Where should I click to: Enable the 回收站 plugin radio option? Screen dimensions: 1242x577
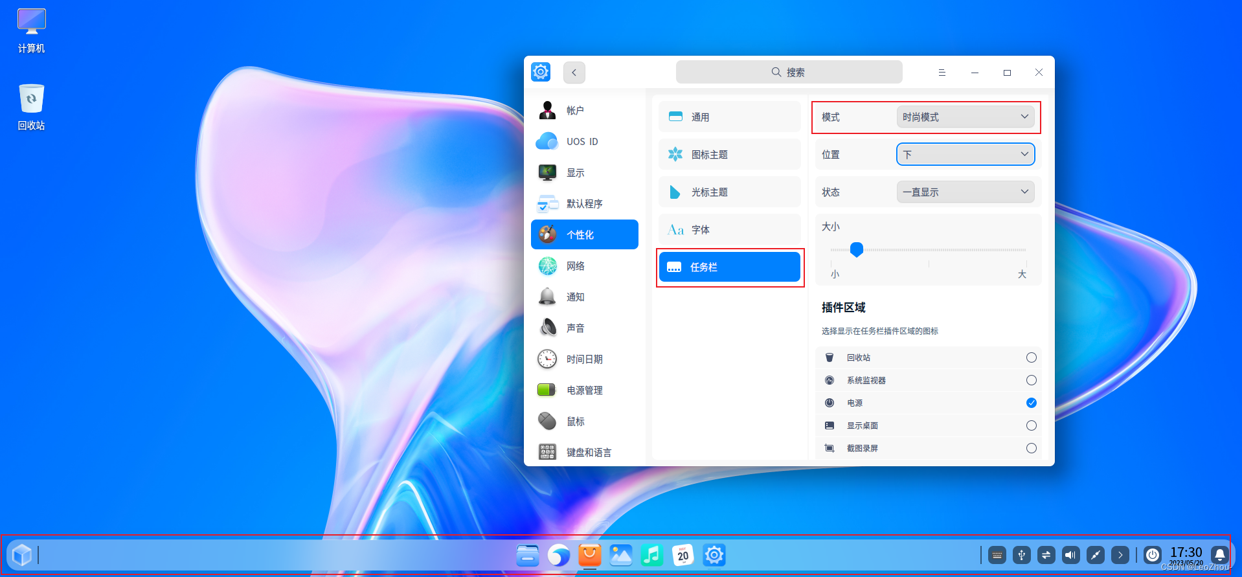coord(1032,357)
